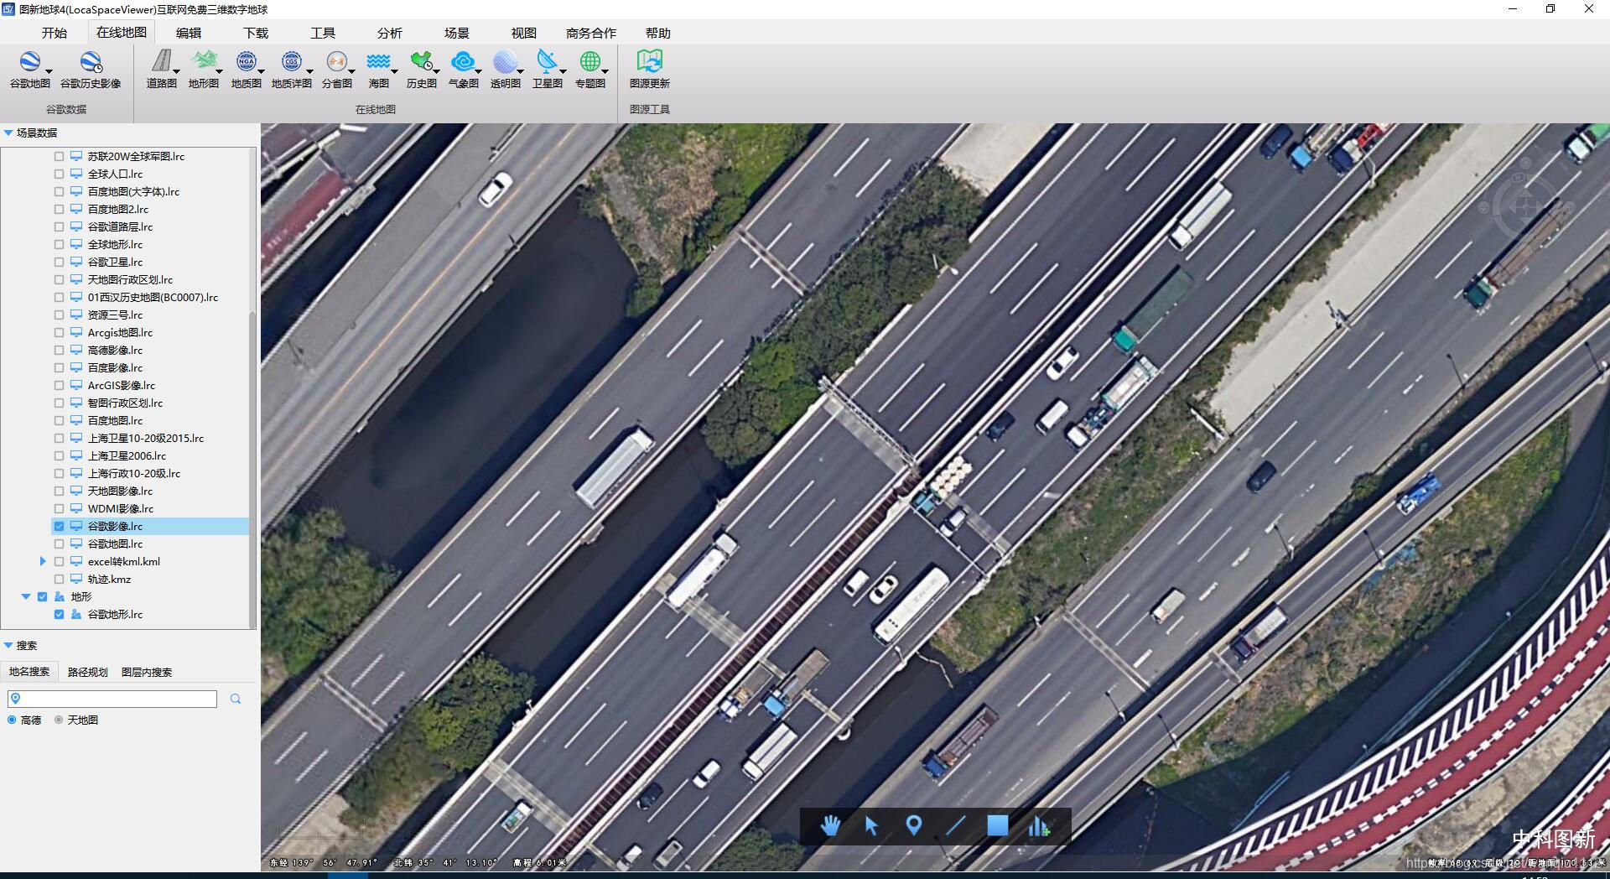Click the place name search input field
1610x879 pixels.
coord(117,699)
